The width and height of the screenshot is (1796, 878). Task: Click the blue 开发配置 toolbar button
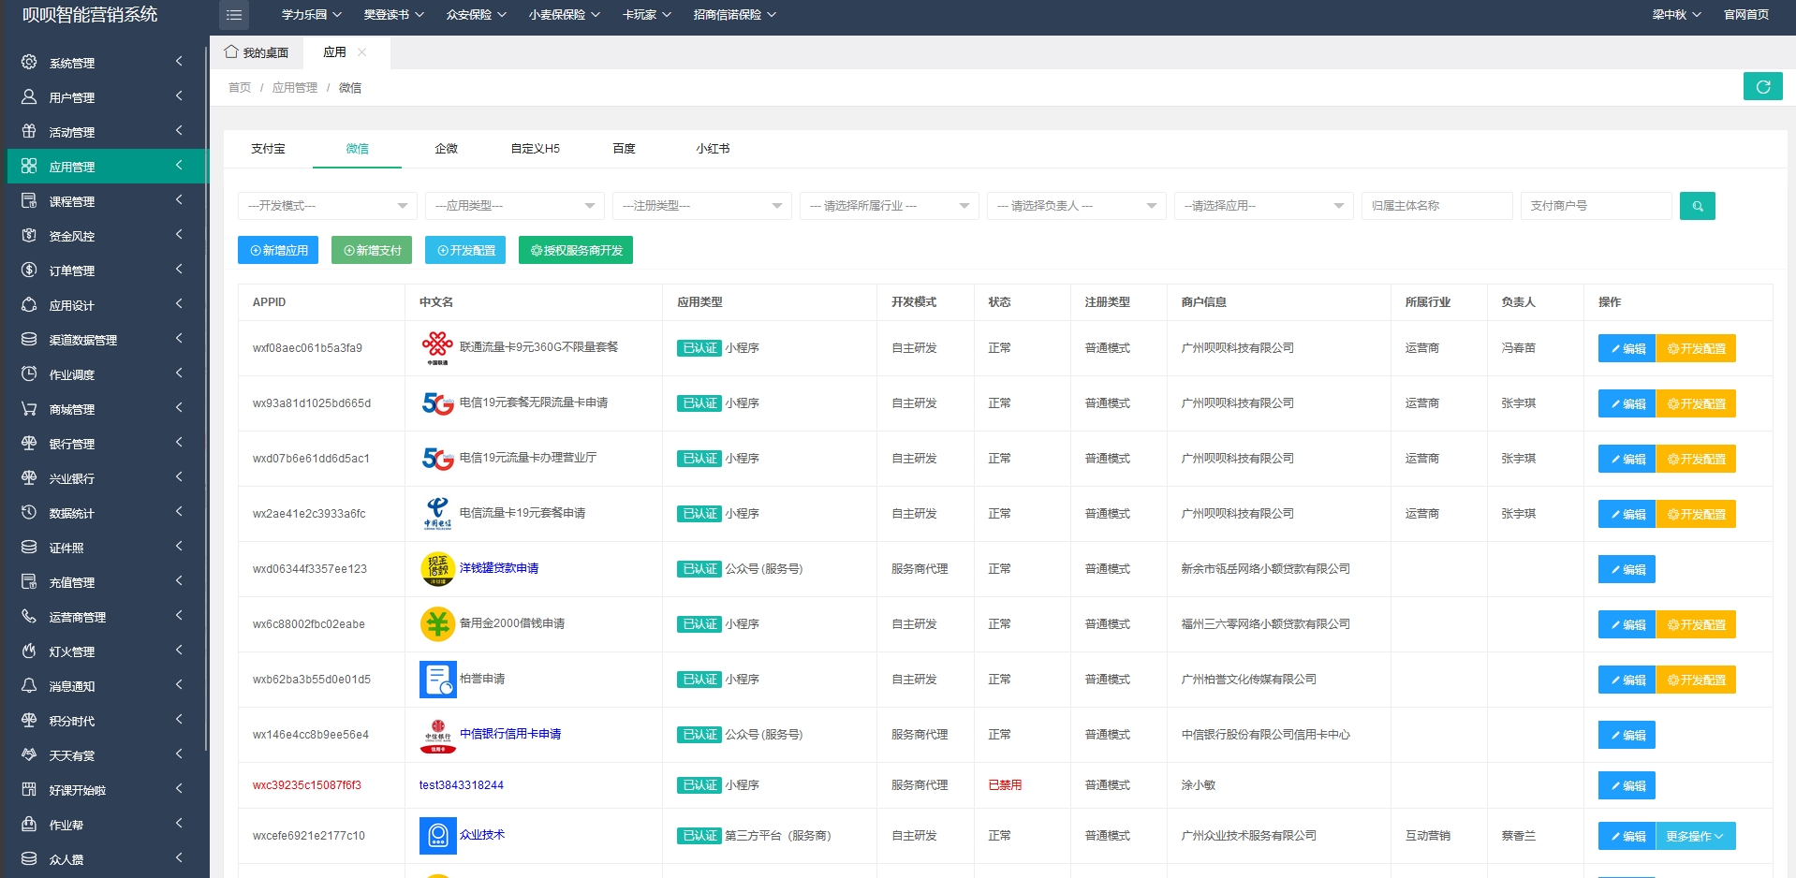465,251
